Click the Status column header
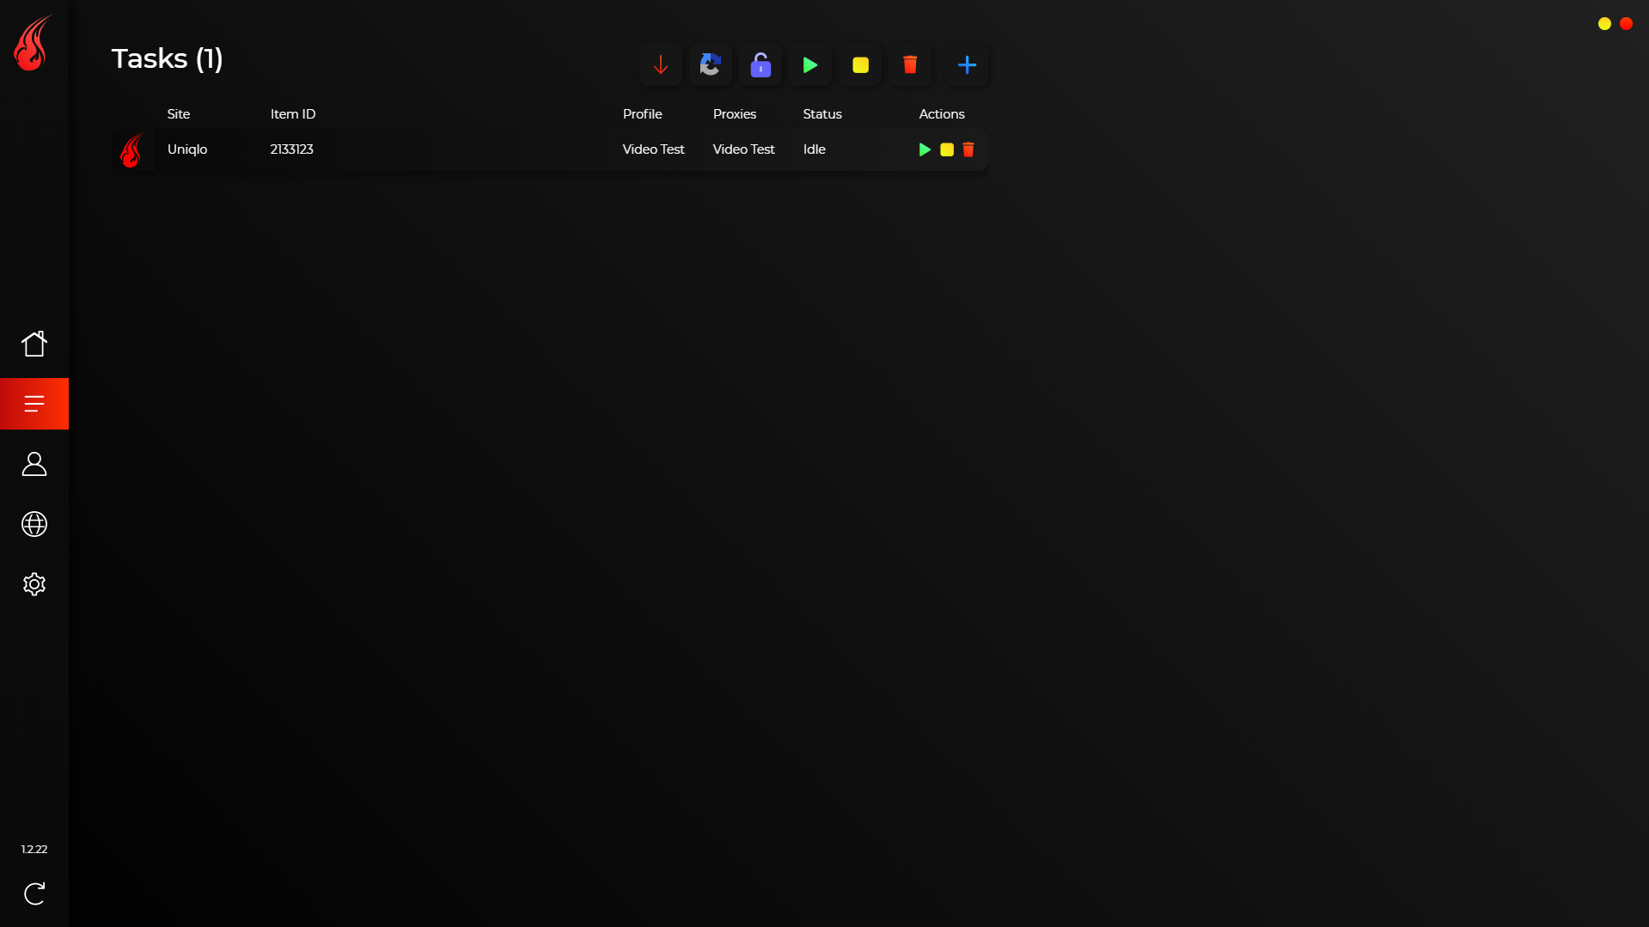This screenshot has height=927, width=1649. pyautogui.click(x=822, y=114)
